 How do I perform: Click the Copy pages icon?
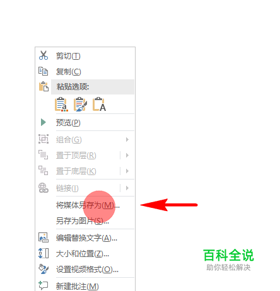tap(44, 71)
